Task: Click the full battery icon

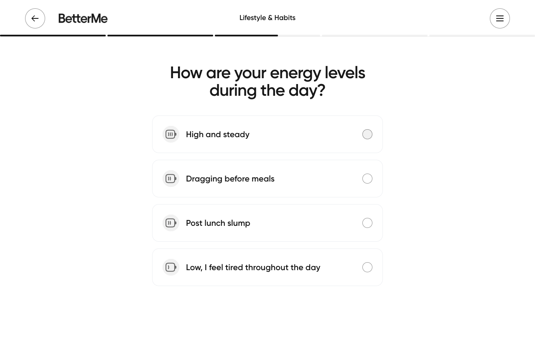Action: pyautogui.click(x=171, y=134)
